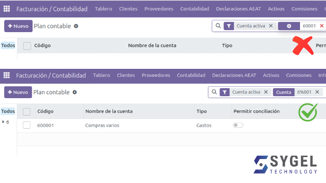Open Proveedores menu in lower navbar
Screen dimensions: 326x183
coord(156,75)
